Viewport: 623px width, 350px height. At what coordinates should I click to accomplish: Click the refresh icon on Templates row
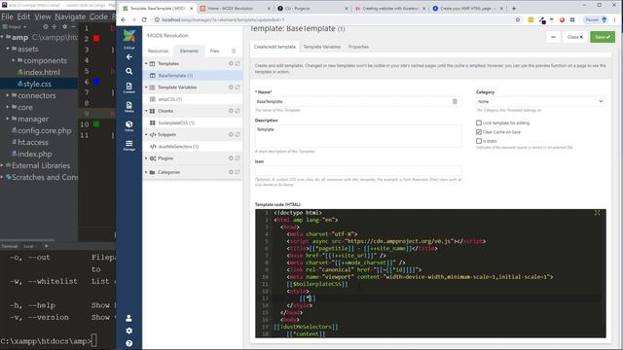(238, 63)
